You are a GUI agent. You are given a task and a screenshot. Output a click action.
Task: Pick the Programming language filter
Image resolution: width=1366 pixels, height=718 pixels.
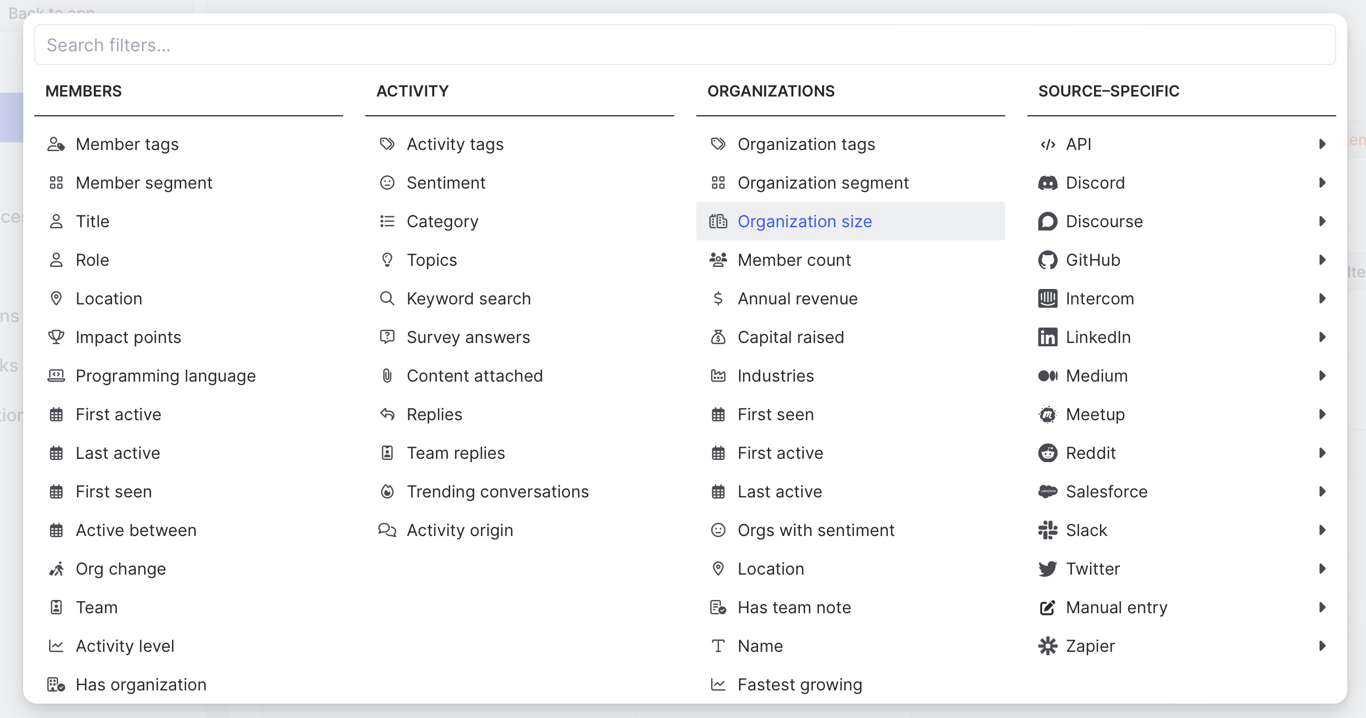pyautogui.click(x=166, y=376)
